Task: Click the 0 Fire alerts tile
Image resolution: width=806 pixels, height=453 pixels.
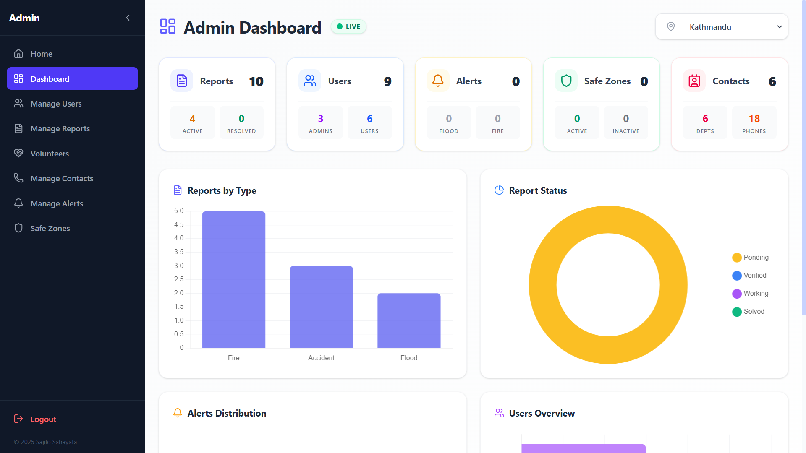Action: click(498, 122)
